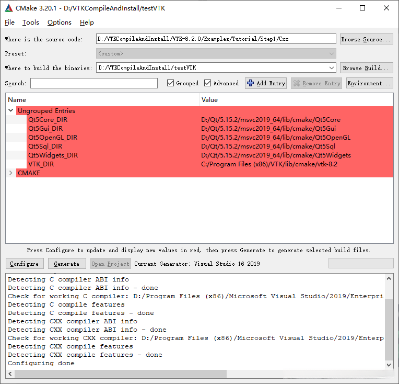Toggle the Advanced checkbox
Screen dimensions: 399x384
point(207,83)
